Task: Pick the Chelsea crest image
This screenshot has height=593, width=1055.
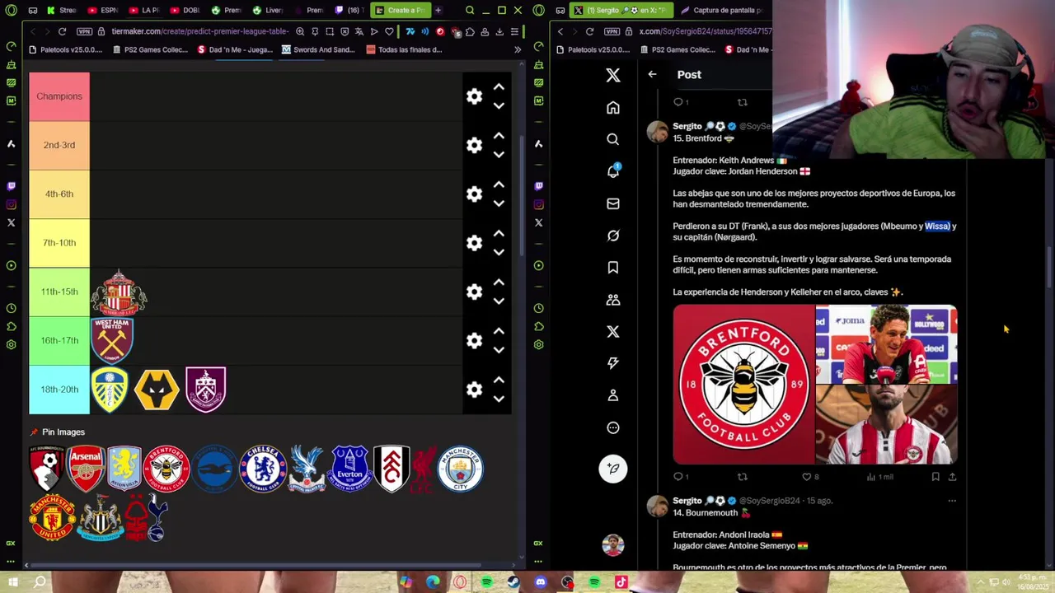Action: [x=263, y=469]
